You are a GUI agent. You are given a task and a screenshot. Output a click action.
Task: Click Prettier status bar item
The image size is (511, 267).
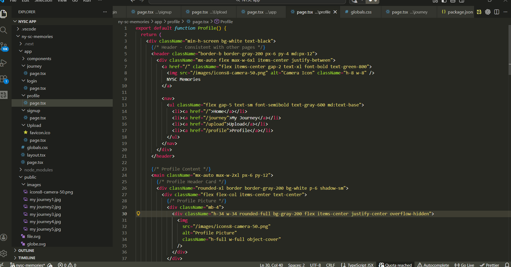point(489,265)
